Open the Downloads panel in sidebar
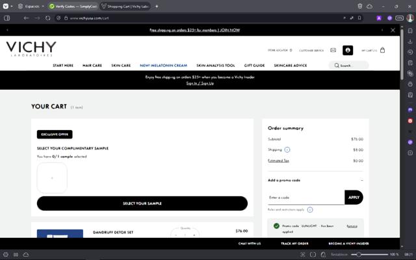 coord(410,42)
